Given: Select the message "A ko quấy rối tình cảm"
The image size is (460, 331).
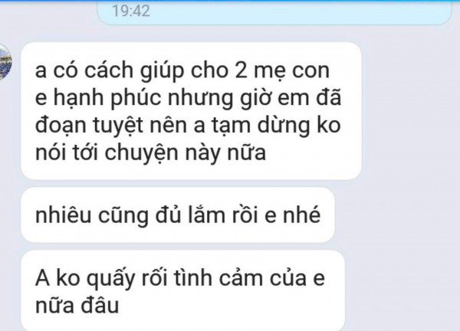Looking at the screenshot, I should point(182,290).
